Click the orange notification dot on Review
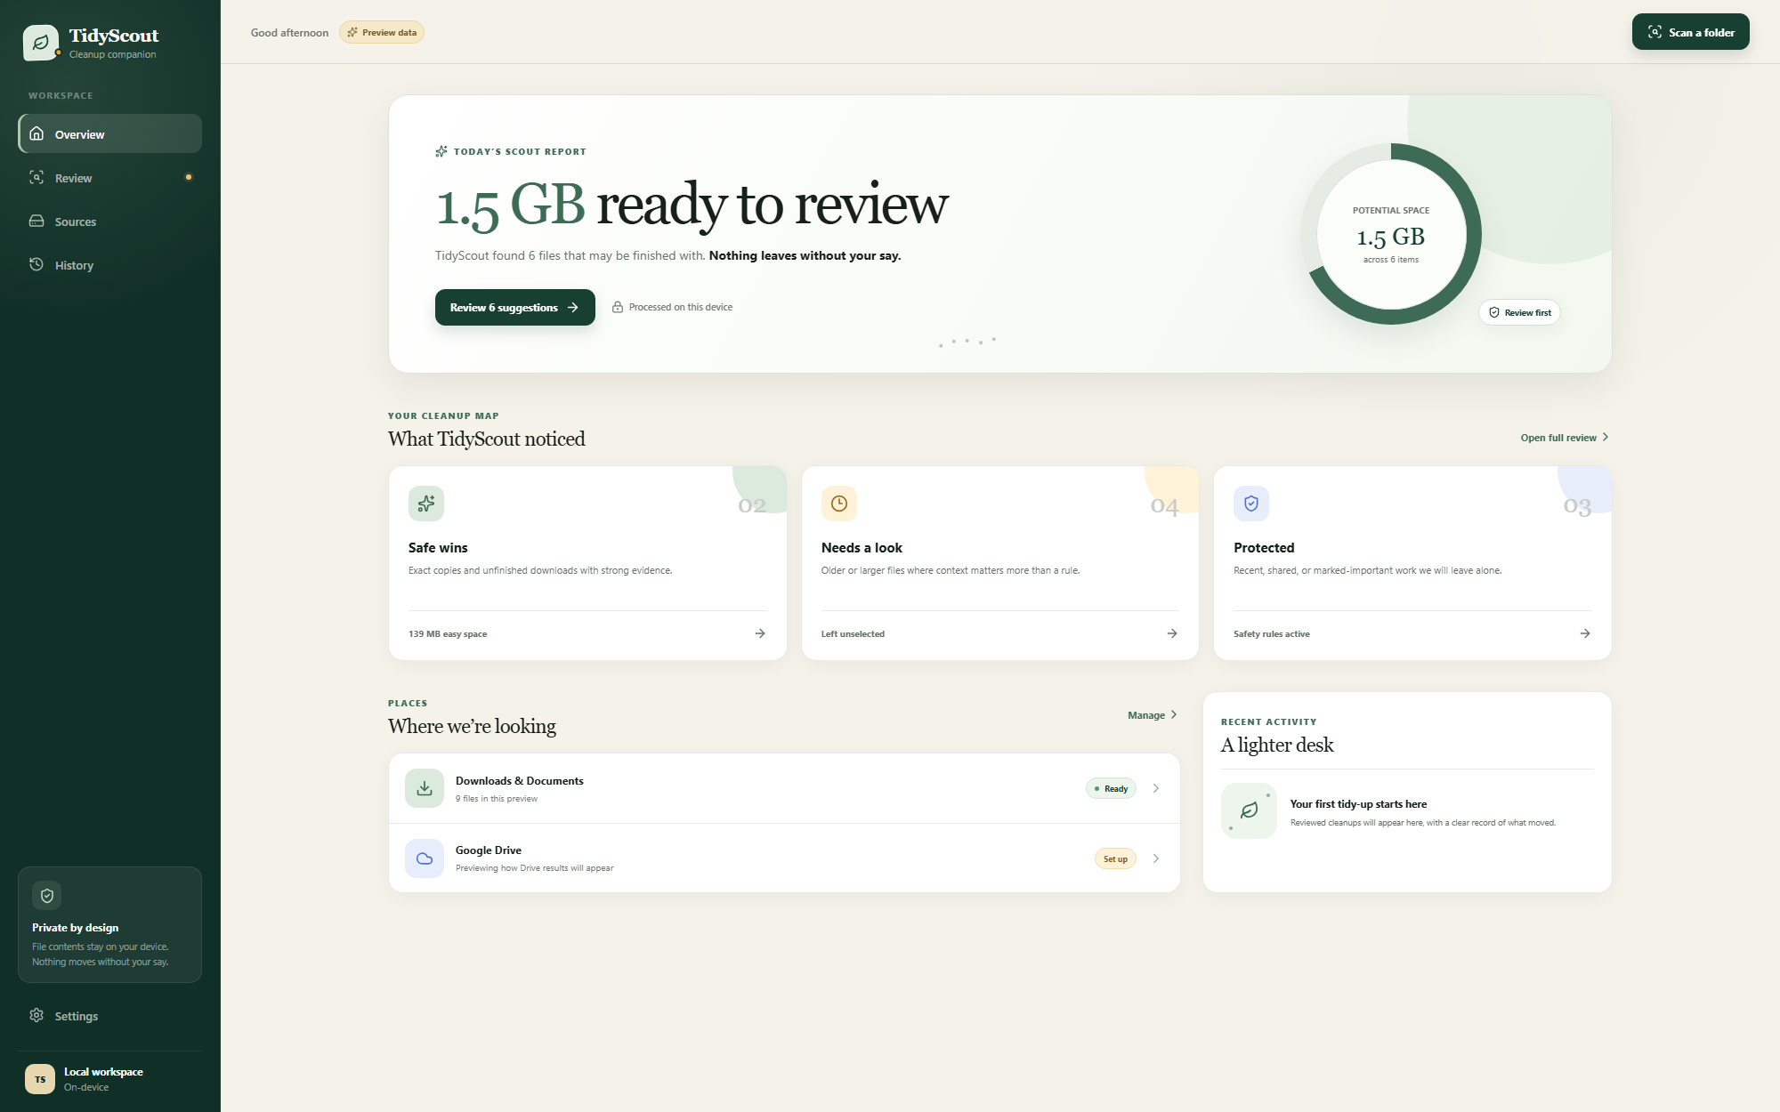1780x1112 pixels. (189, 177)
